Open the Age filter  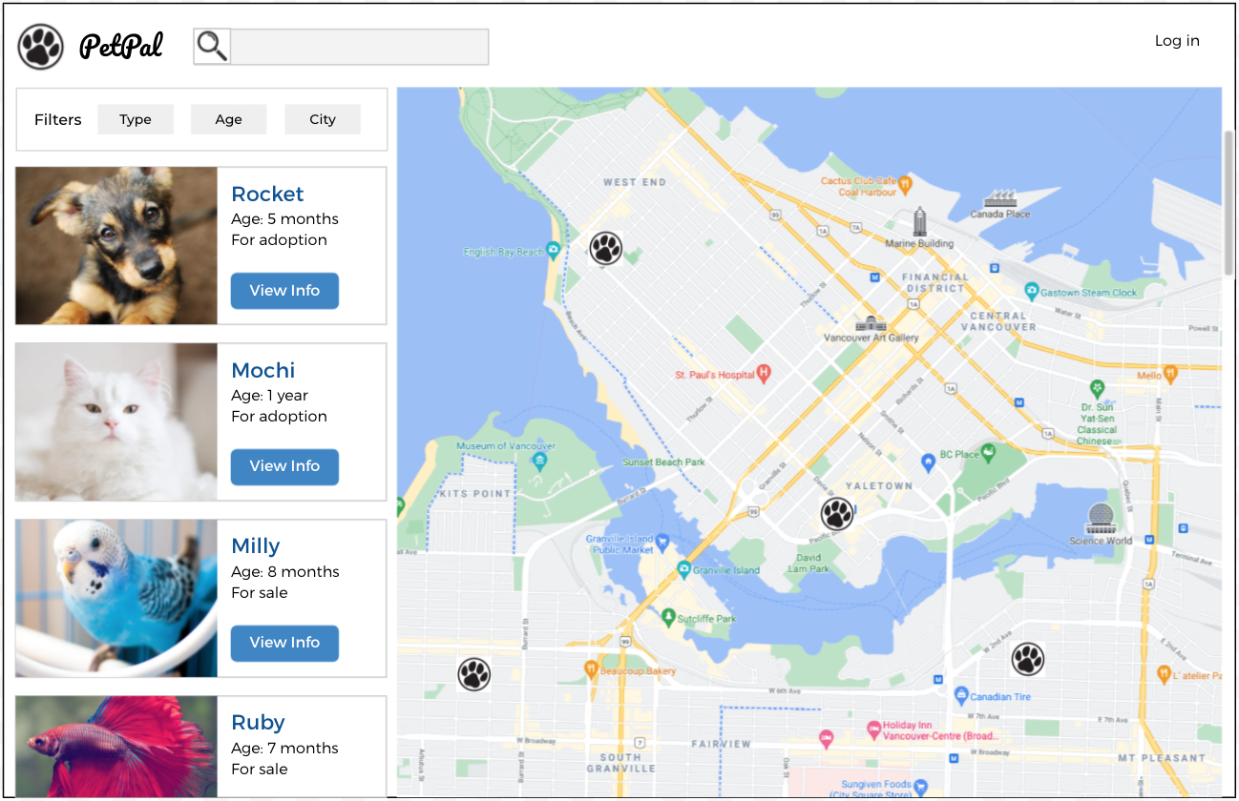[228, 119]
